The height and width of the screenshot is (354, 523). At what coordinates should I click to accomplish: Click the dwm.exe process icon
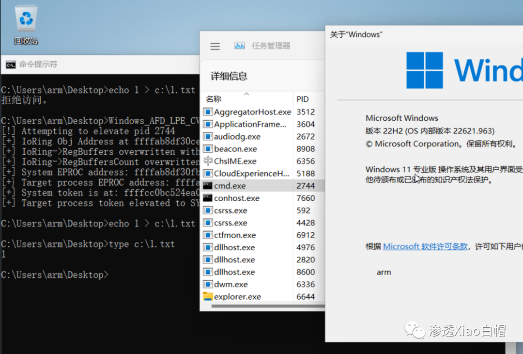[208, 285]
